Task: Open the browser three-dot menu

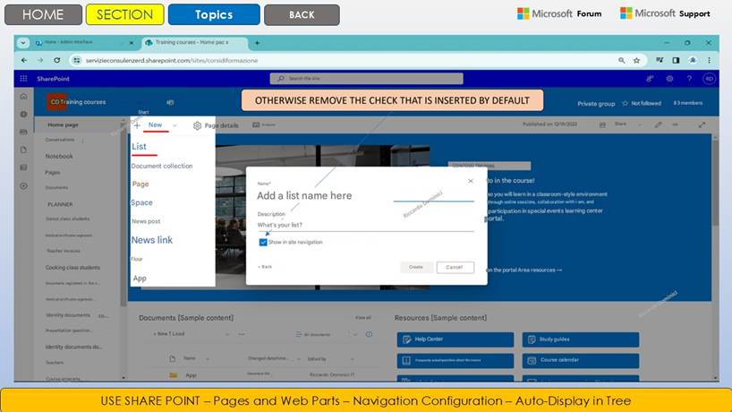Action: tap(709, 60)
